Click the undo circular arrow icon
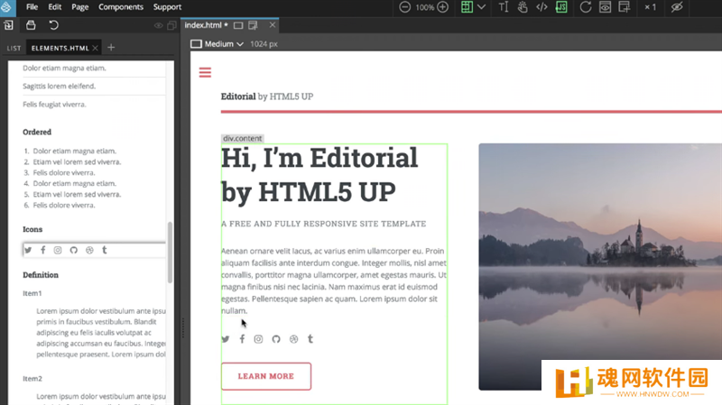Screen dimensions: 722x405 53,25
